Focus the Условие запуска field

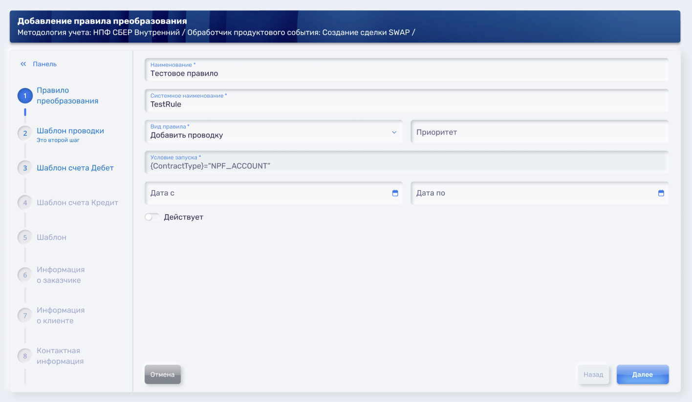coord(407,162)
